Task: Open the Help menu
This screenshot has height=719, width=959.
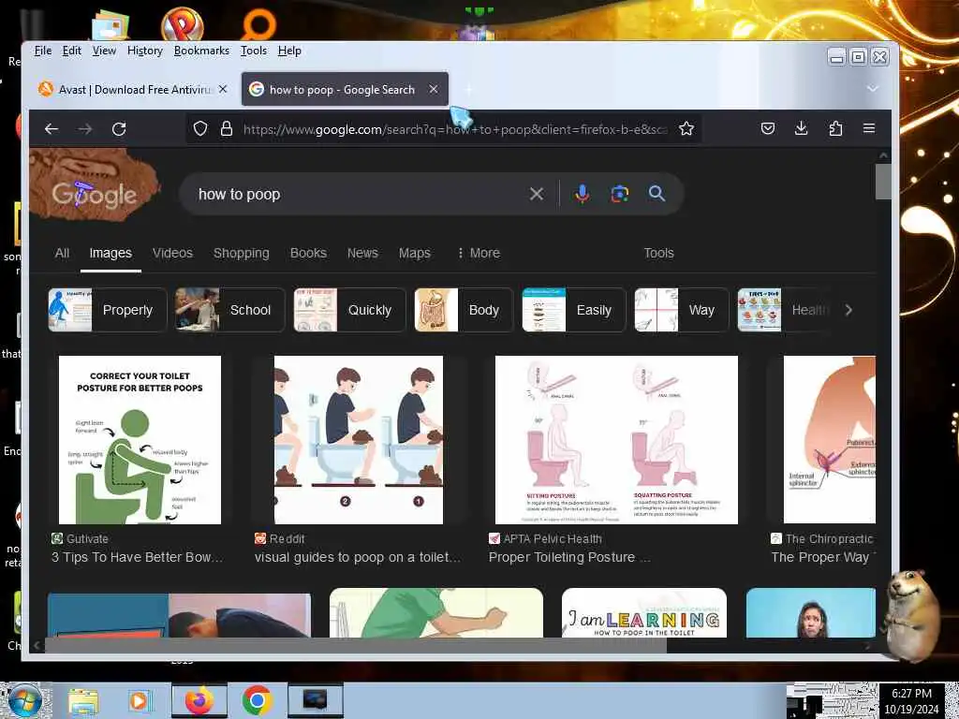Action: (289, 51)
